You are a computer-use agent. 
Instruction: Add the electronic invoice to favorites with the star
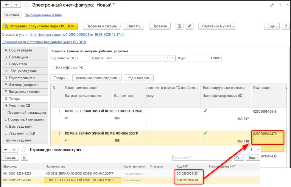[x=27, y=5]
